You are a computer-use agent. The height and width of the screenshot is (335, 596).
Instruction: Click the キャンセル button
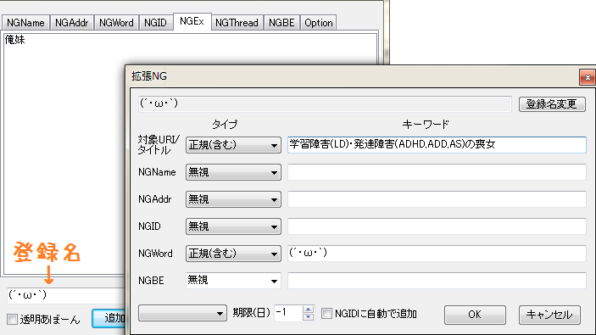click(x=549, y=315)
